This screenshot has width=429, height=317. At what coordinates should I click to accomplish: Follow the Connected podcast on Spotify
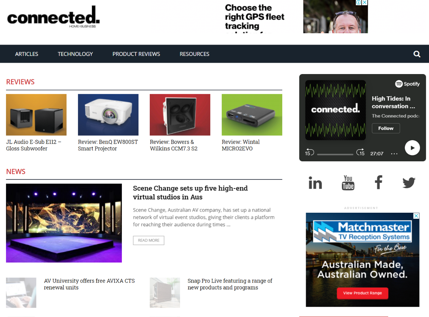pyautogui.click(x=386, y=128)
